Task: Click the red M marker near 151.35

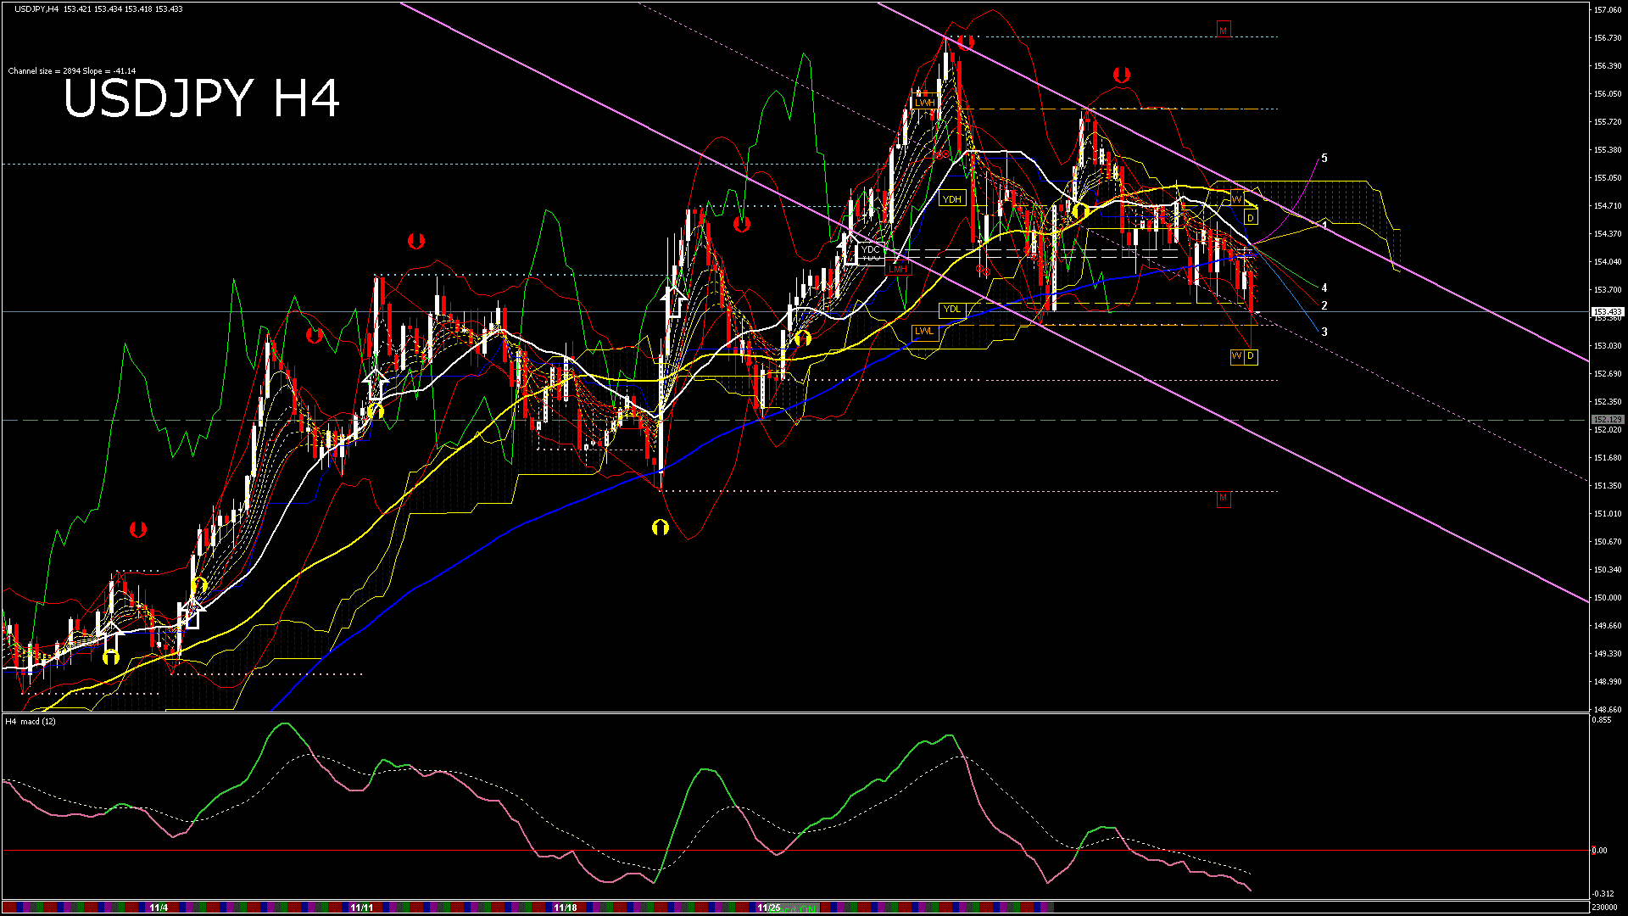Action: tap(1223, 498)
